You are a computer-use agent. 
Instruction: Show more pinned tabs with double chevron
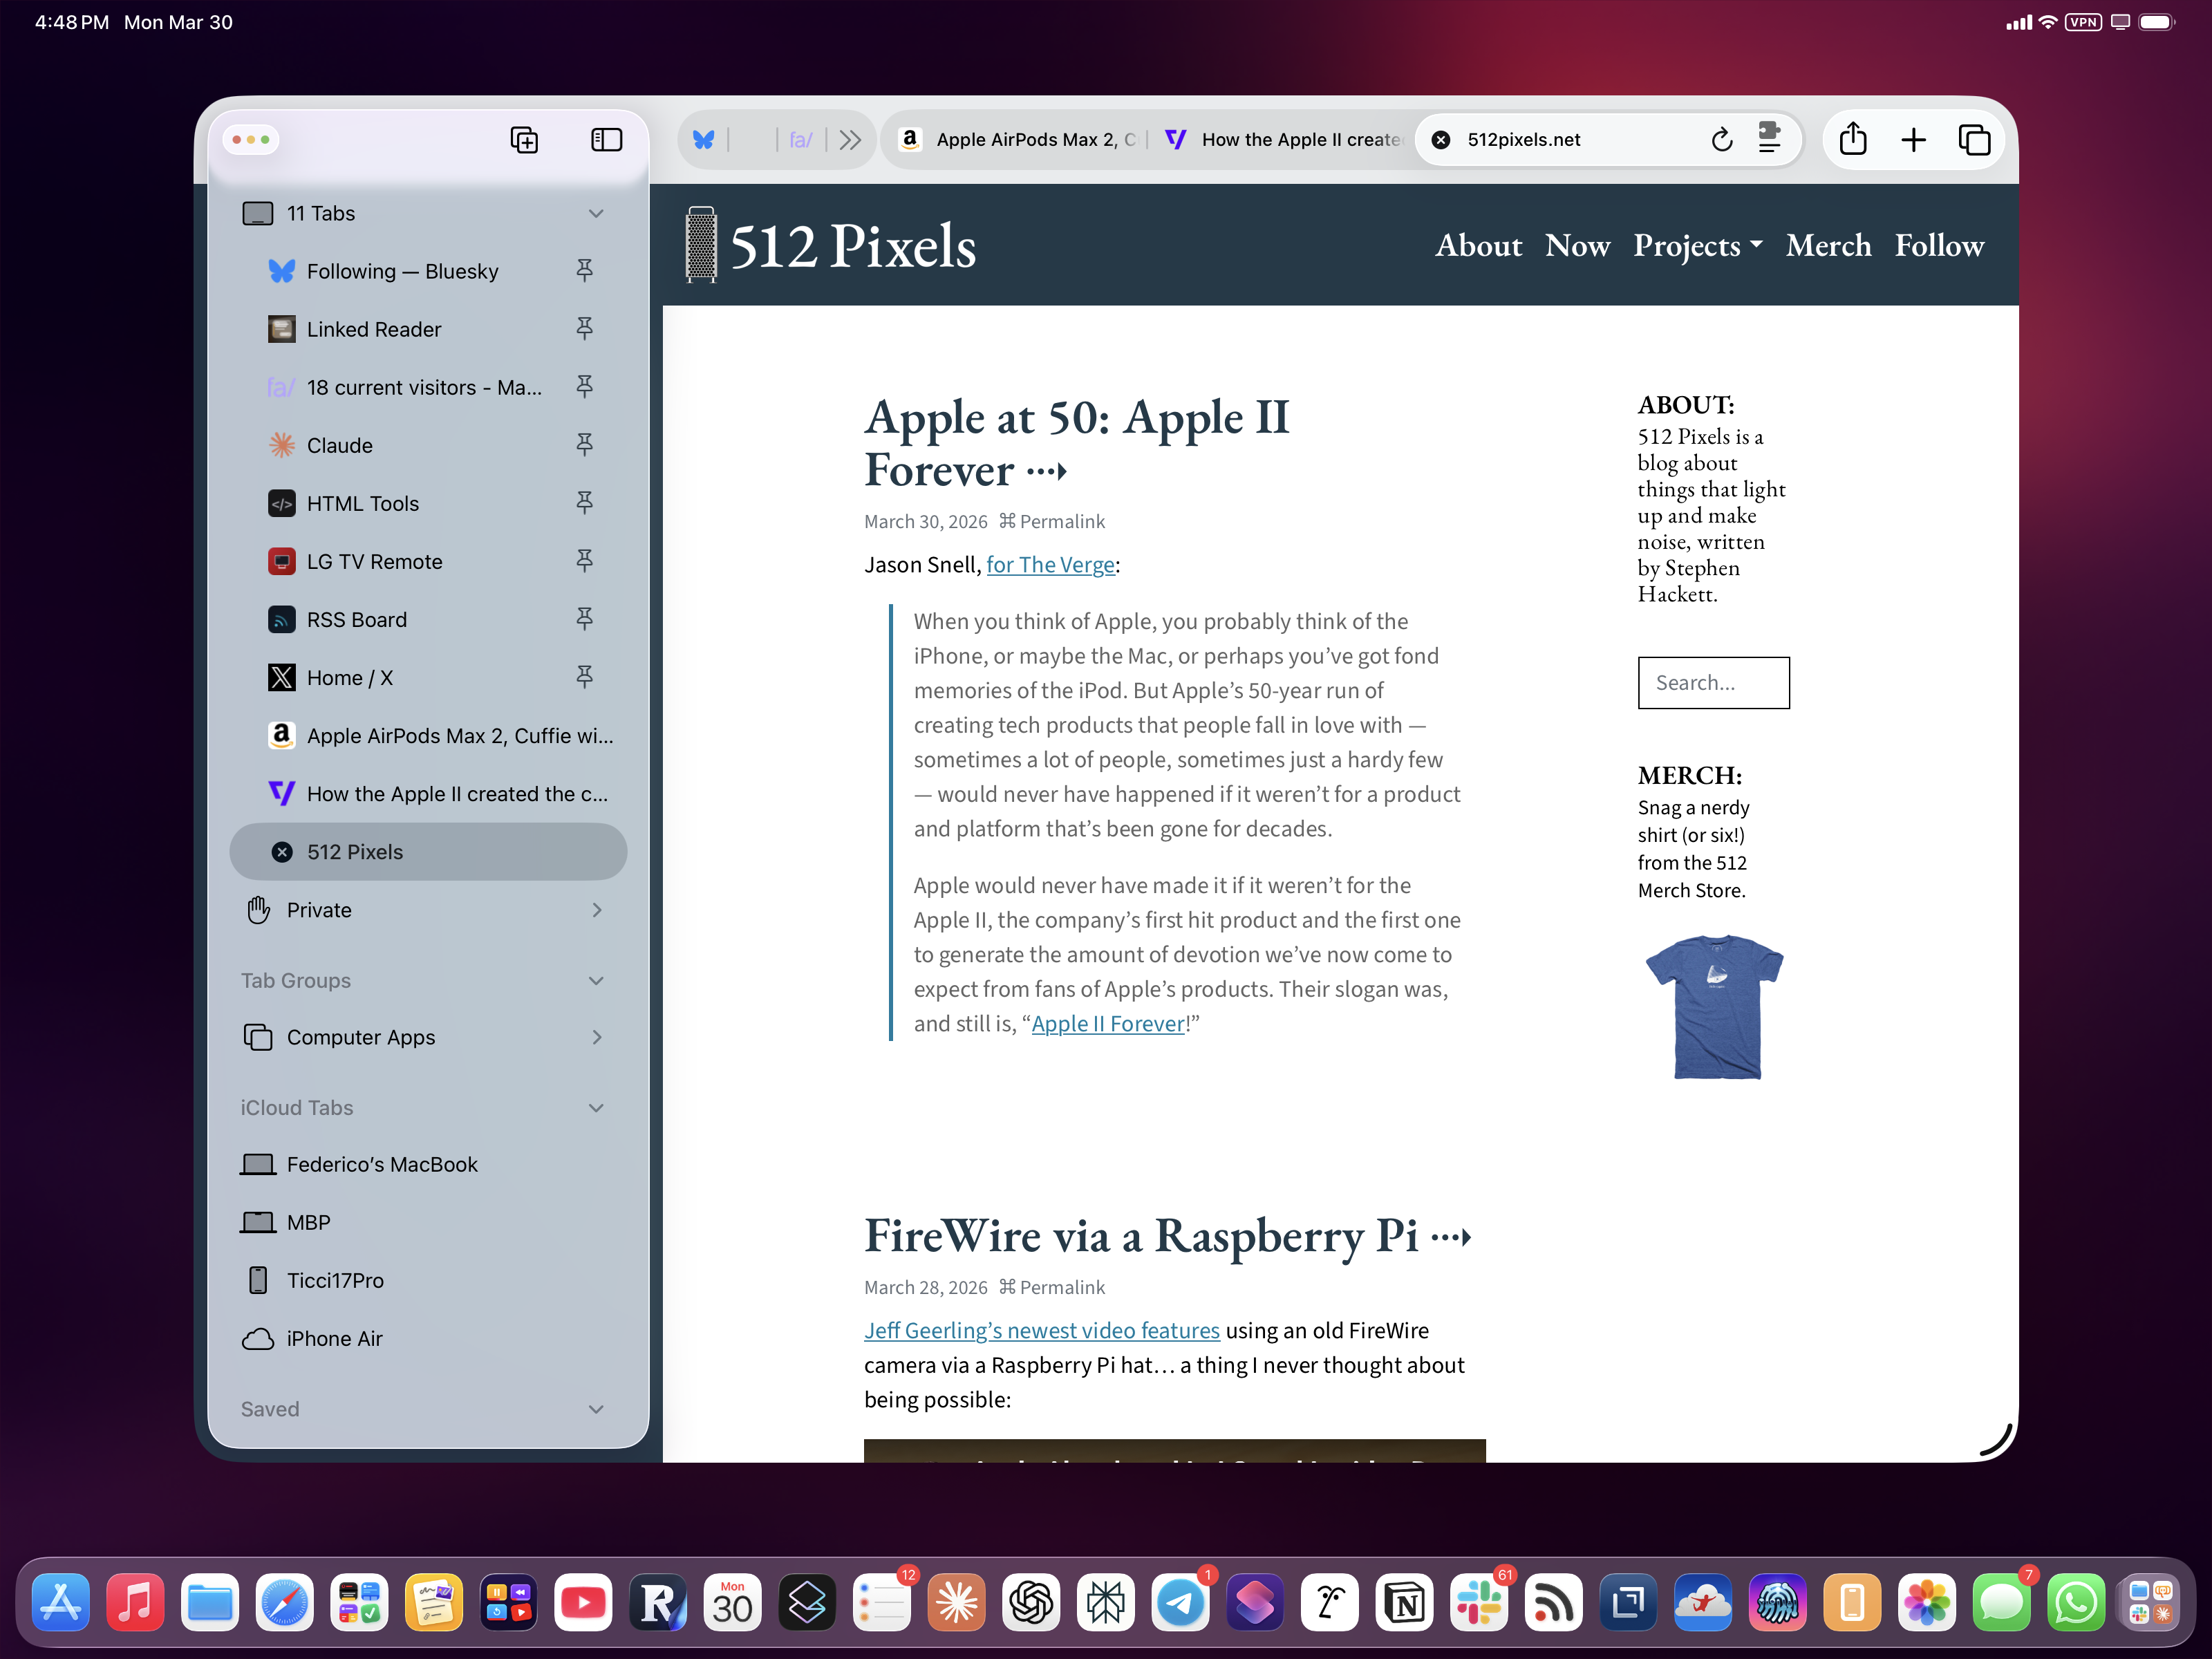[x=850, y=140]
